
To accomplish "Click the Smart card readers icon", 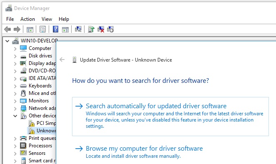I will pyautogui.click(x=23, y=161).
